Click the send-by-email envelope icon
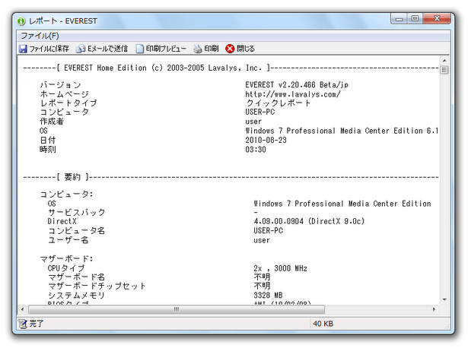Viewport: 468px width, 348px height. coord(81,49)
